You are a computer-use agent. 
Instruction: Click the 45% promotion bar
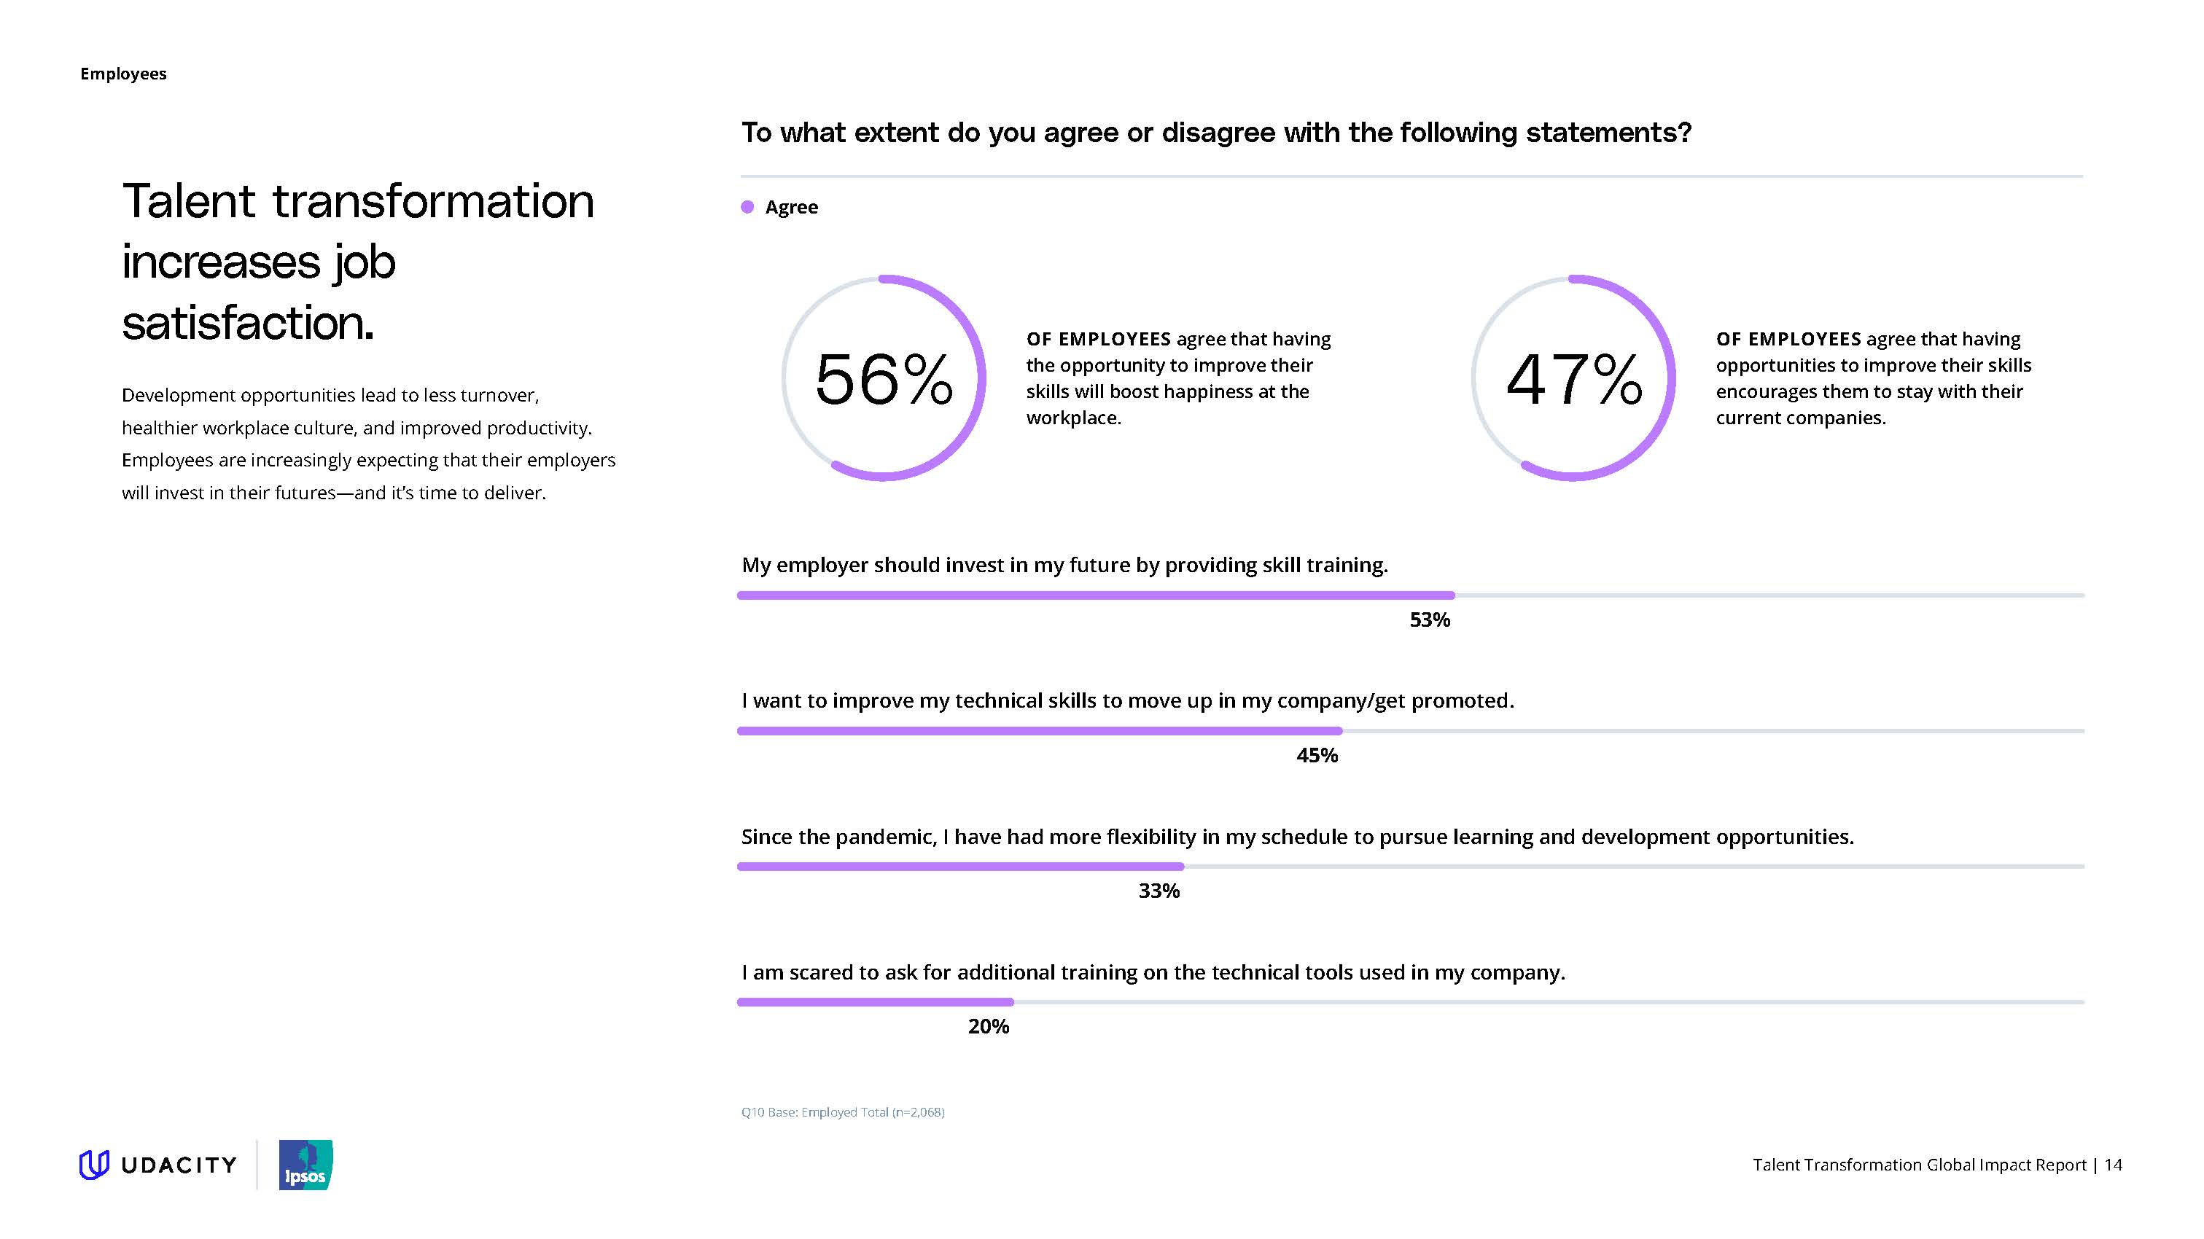point(1039,731)
